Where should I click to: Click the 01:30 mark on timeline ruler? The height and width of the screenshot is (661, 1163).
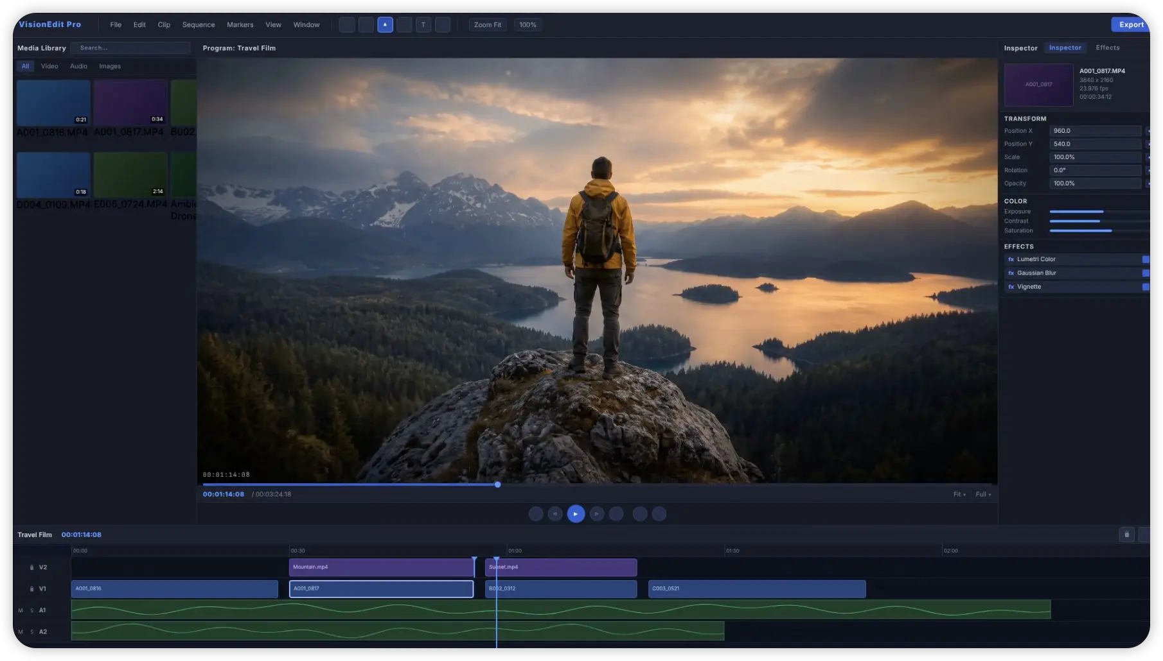point(732,551)
